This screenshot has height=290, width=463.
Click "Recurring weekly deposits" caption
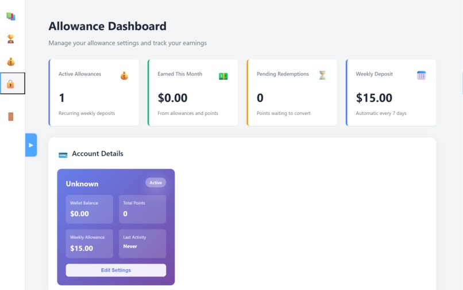(x=87, y=113)
